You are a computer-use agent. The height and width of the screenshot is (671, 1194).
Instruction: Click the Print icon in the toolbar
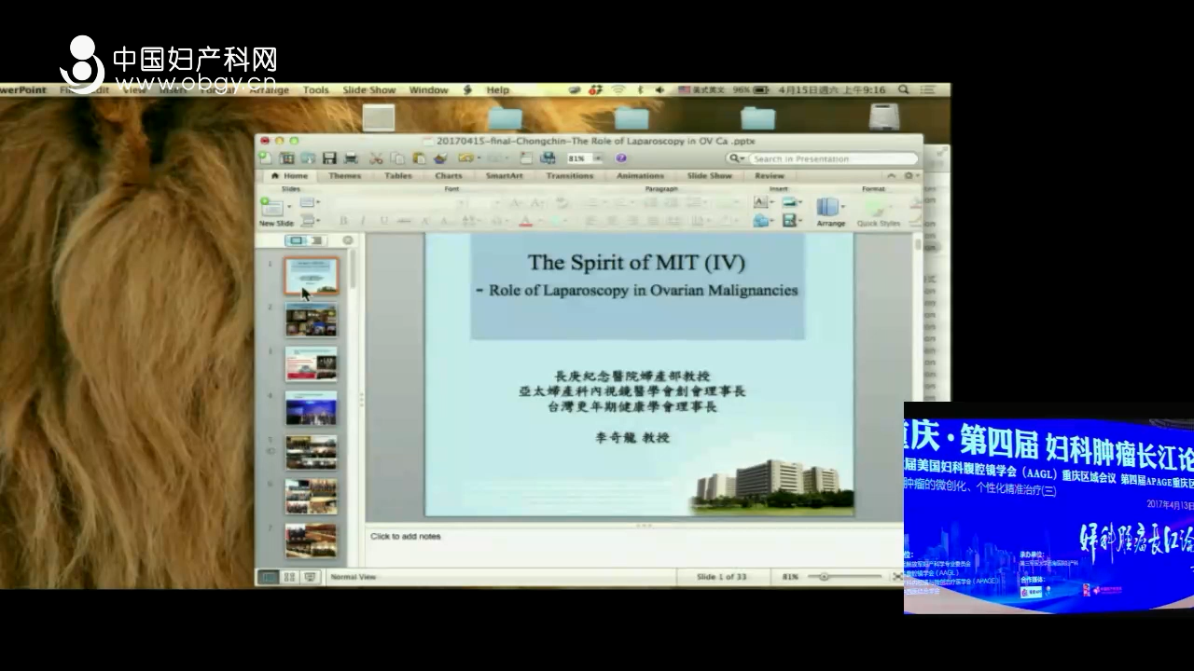tap(352, 158)
